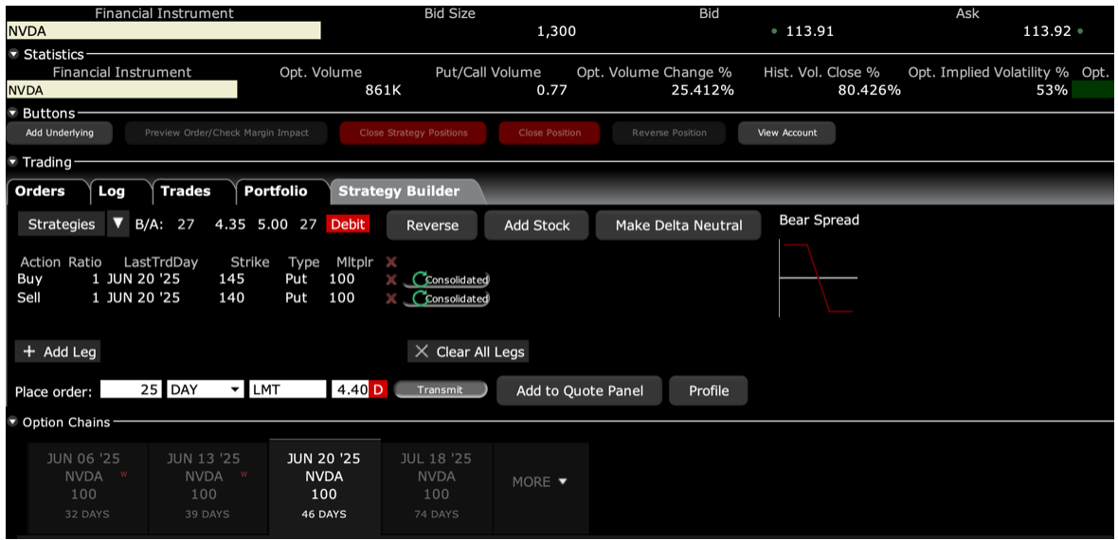The image size is (1118, 540).
Task: Expand MORE expirations dropdown
Action: [x=539, y=481]
